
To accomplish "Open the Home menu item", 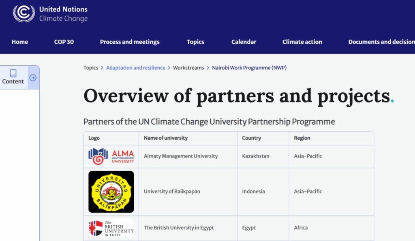I will [20, 42].
